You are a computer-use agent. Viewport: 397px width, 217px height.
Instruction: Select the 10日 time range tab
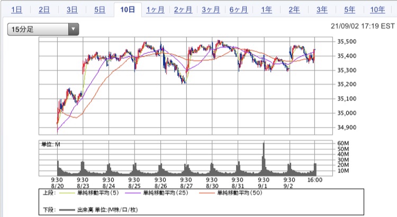128,10
